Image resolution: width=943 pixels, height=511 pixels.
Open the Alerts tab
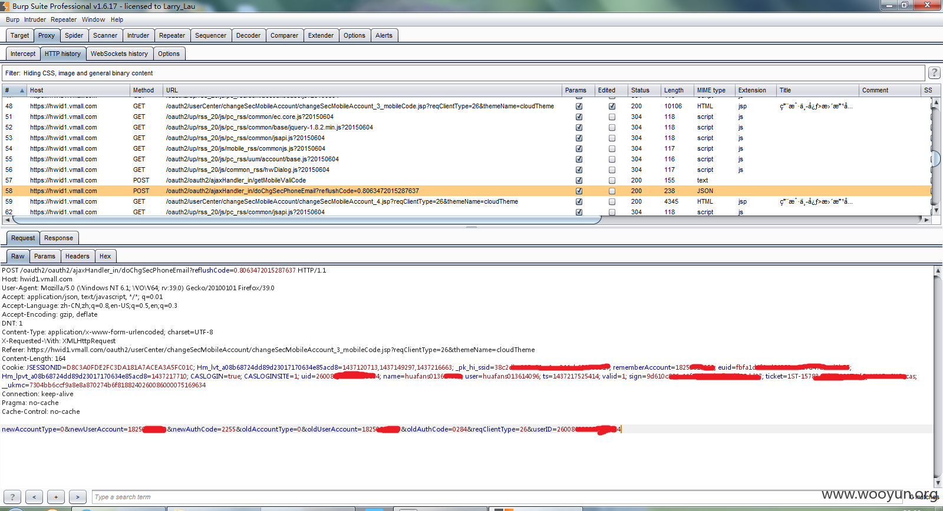coord(384,35)
